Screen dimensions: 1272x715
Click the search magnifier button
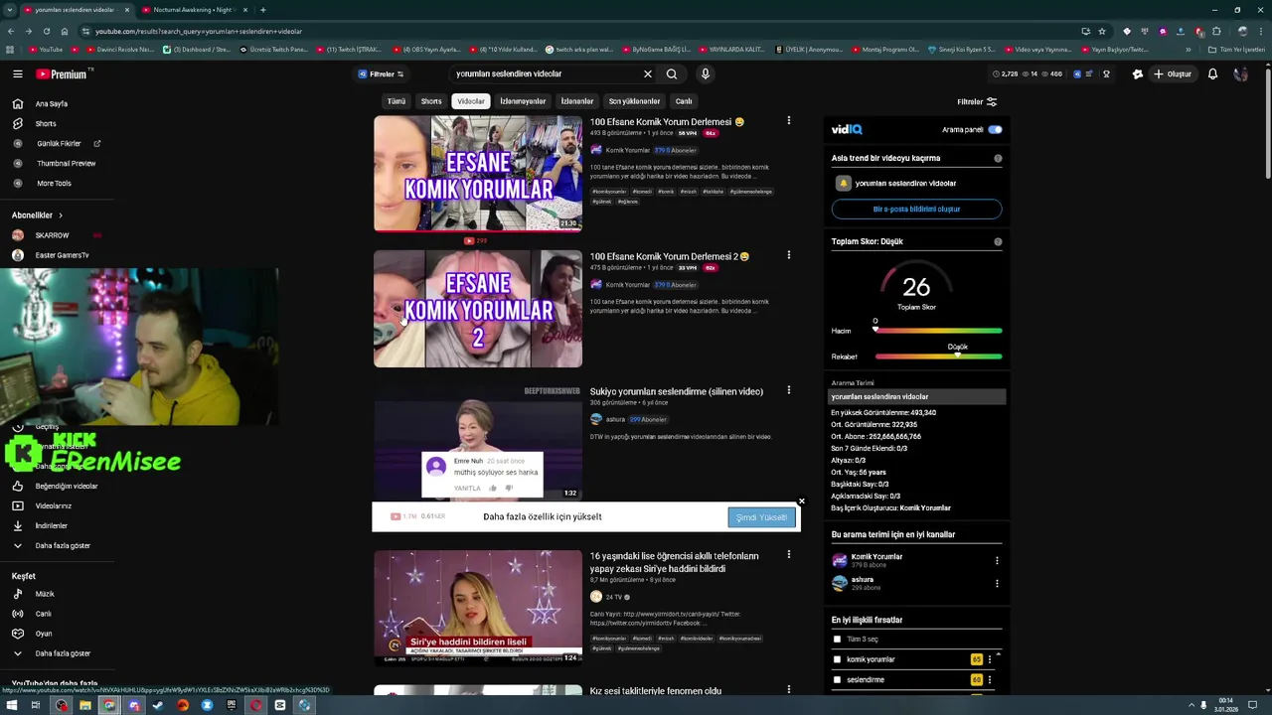[x=672, y=73]
